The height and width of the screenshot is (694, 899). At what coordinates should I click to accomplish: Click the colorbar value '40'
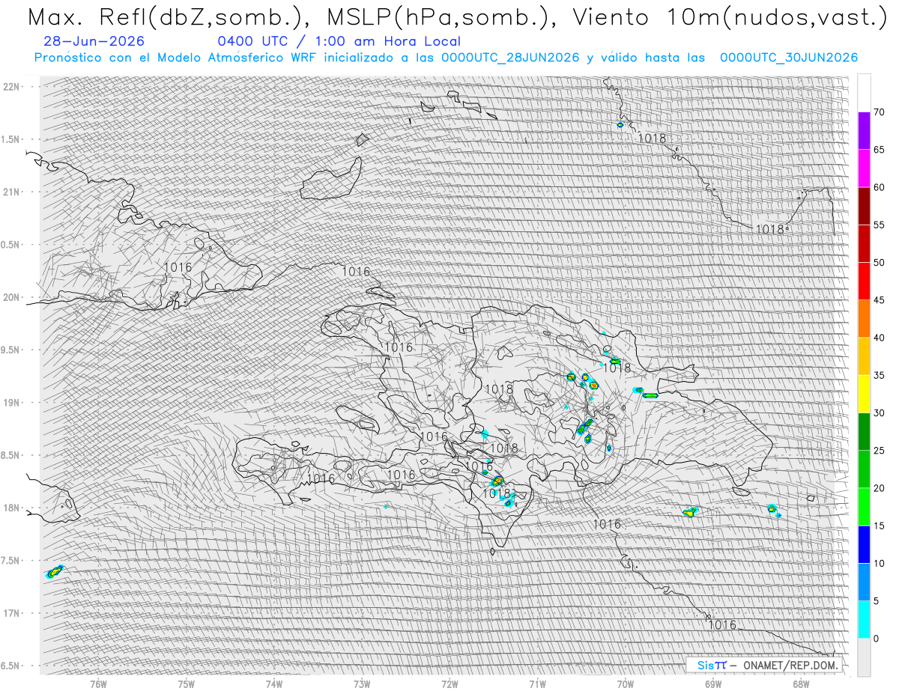point(879,338)
